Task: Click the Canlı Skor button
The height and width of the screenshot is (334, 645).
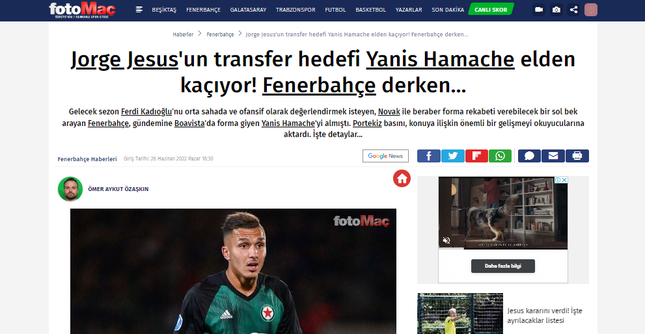Action: pyautogui.click(x=491, y=10)
